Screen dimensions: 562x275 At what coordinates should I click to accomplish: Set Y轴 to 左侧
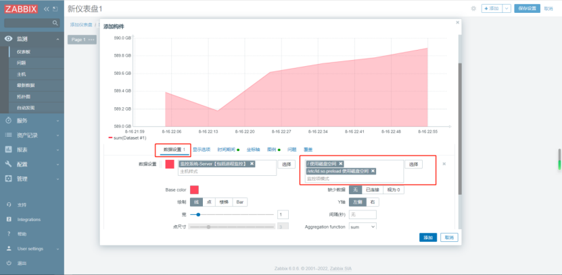click(x=358, y=202)
